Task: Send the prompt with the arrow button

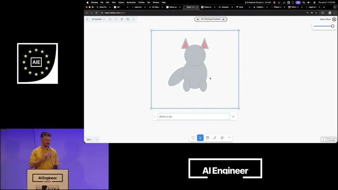Action: tap(233, 116)
